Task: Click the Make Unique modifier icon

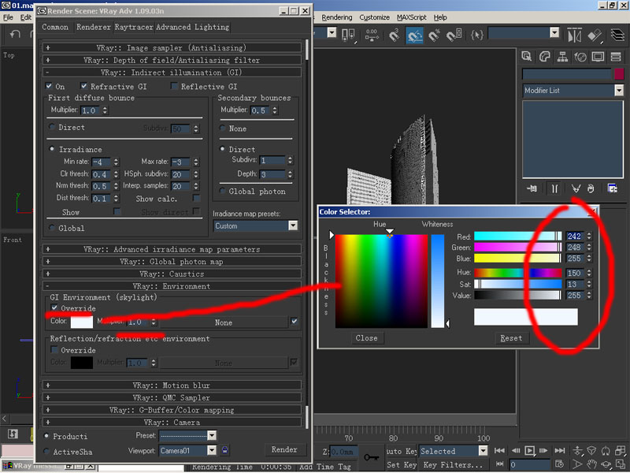Action: (576, 188)
